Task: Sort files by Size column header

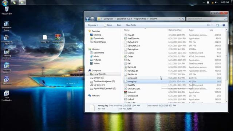Action: pyautogui.click(x=211, y=30)
